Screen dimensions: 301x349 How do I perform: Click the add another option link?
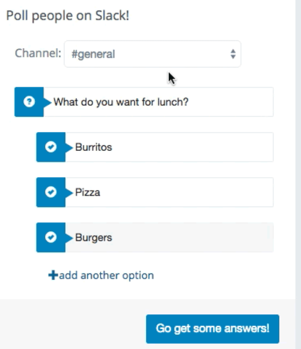[x=101, y=275]
